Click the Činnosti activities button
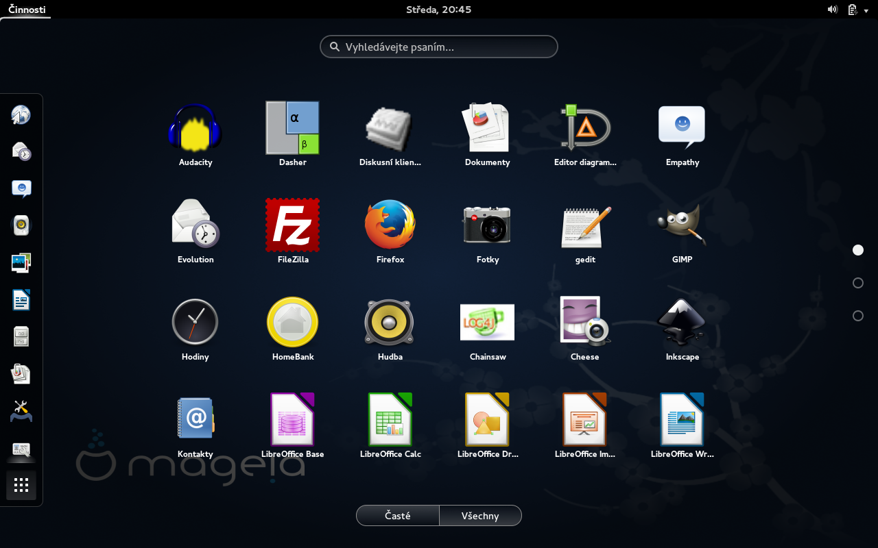The image size is (878, 548). pyautogui.click(x=26, y=9)
